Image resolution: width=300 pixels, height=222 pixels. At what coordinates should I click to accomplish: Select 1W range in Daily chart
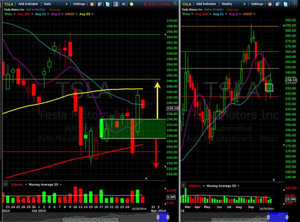(100, 220)
